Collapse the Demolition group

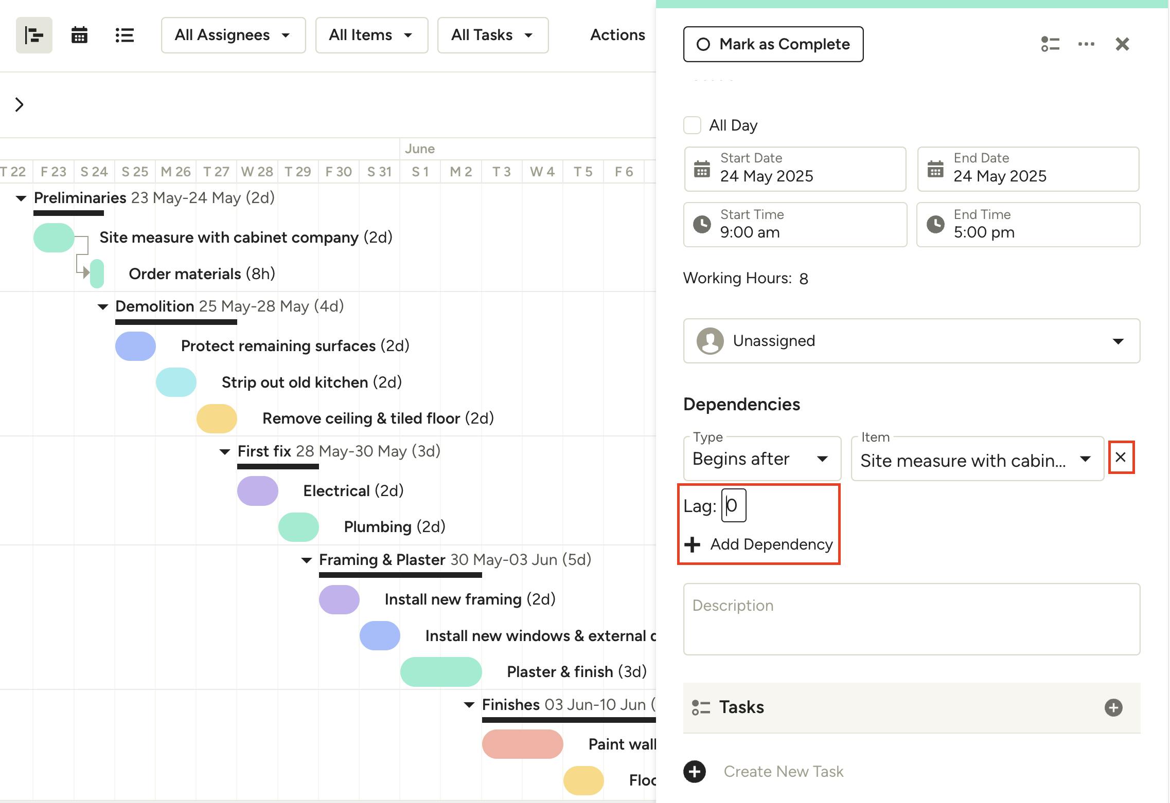(103, 307)
